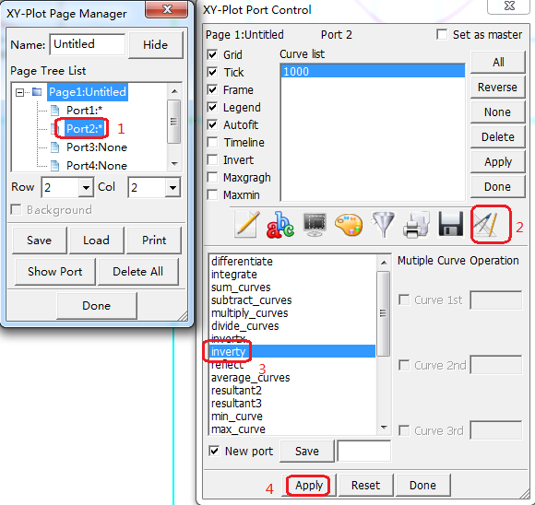This screenshot has width=535, height=505.
Task: Click the floppy disk save icon
Action: [x=451, y=224]
